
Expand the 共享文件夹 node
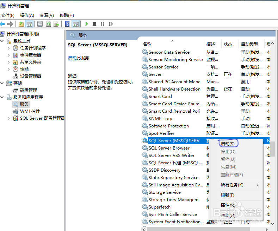click(8, 62)
